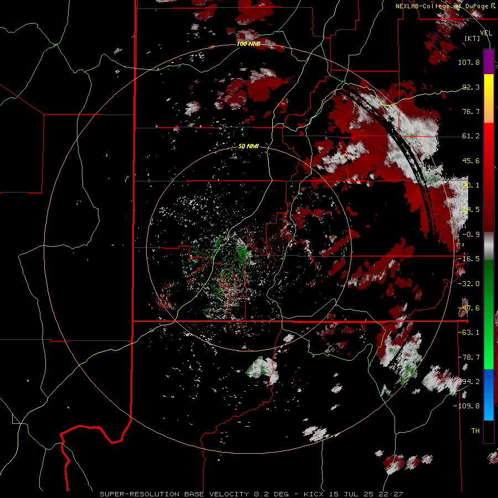Viewport: 498px width, 498px height.
Task: Select the -0.9 scale value
Action: 471,235
